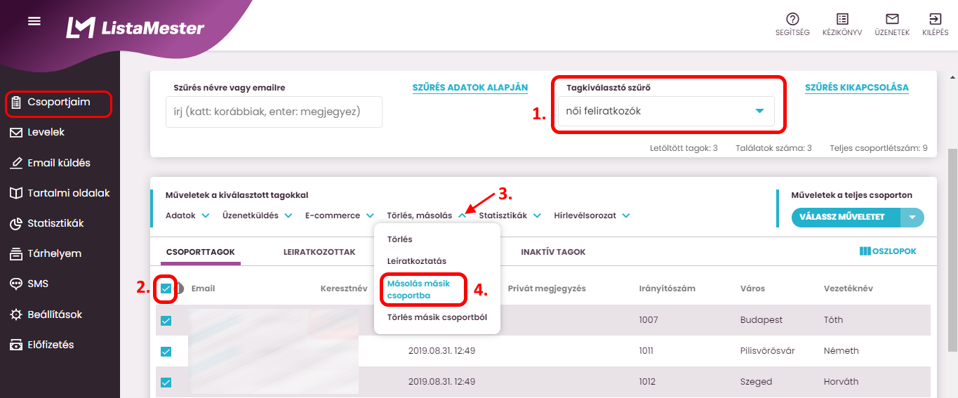The width and height of the screenshot is (958, 398).
Task: Open Tárhelyem in the sidebar
Action: point(55,254)
